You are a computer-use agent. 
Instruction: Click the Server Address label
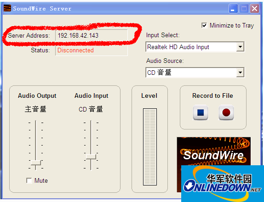[29, 35]
